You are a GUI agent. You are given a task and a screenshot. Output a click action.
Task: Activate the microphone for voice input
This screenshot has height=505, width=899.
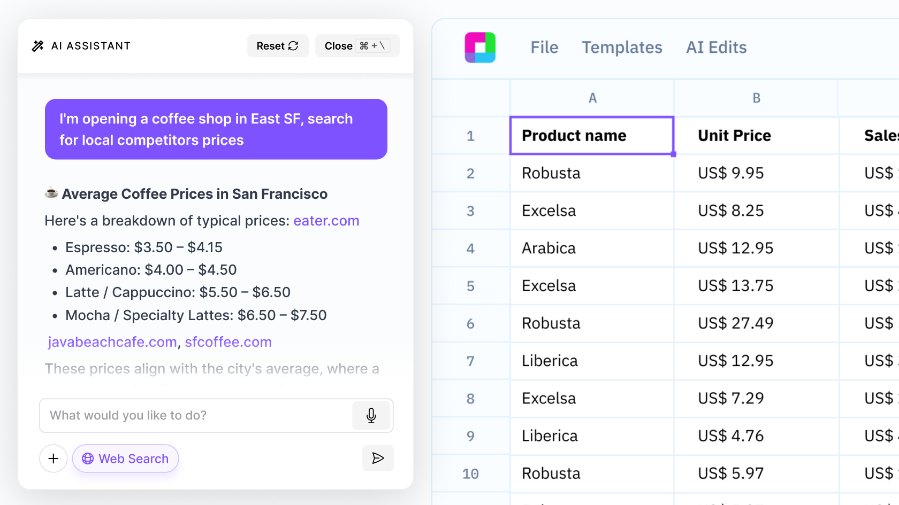[371, 415]
